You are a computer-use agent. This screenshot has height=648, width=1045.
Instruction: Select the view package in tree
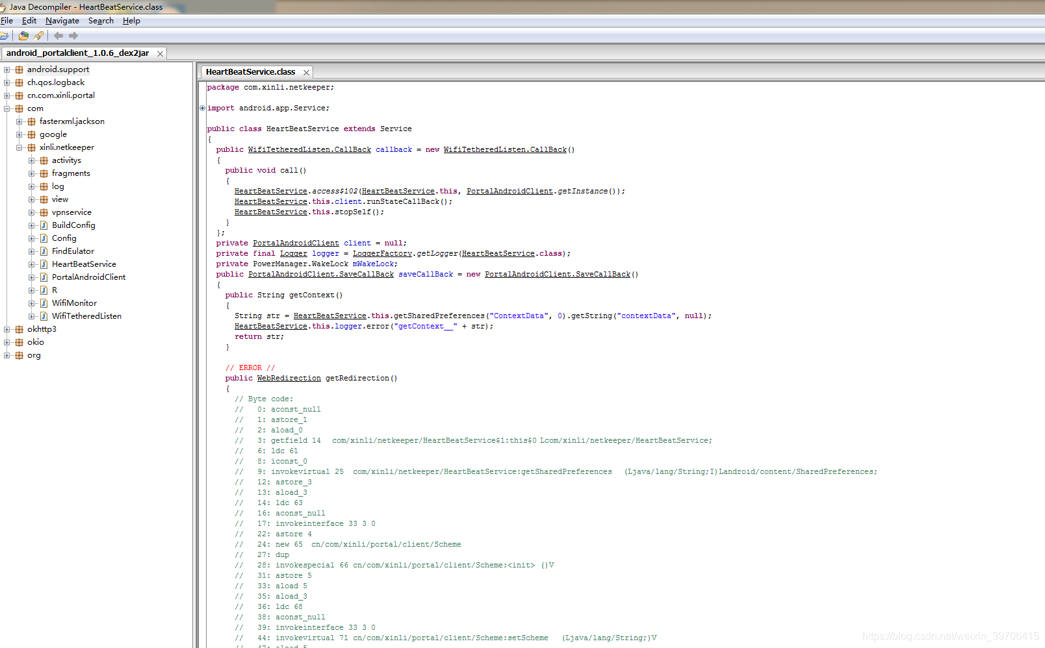coord(60,199)
